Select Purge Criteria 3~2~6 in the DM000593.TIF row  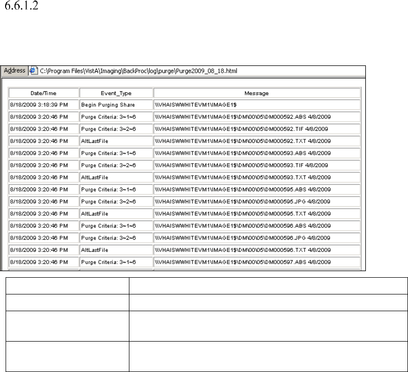click(x=116, y=165)
